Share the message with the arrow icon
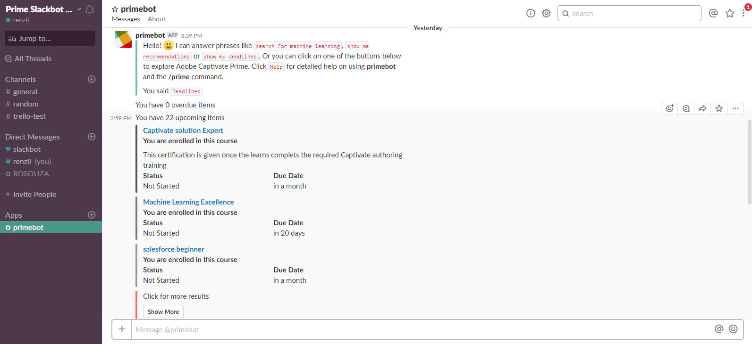 702,108
